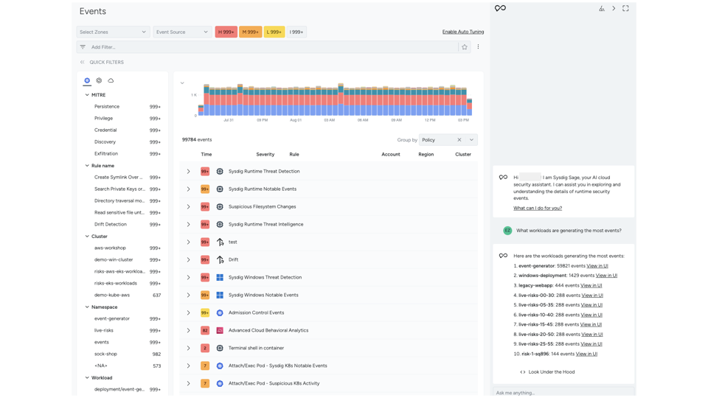The height and width of the screenshot is (398, 708).
Task: Click the clear chat broom icon
Action: pyautogui.click(x=602, y=9)
